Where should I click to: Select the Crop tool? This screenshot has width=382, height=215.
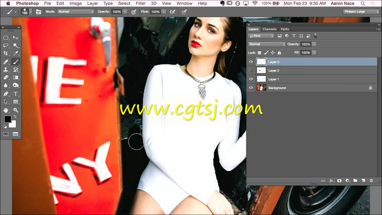click(x=6, y=53)
